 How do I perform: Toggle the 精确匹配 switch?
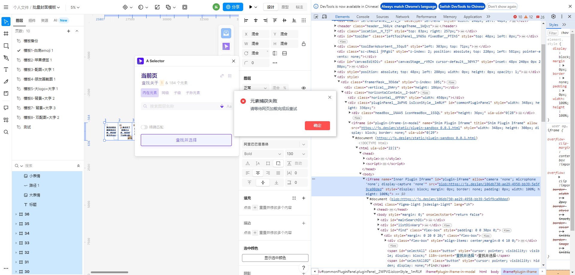click(x=144, y=127)
